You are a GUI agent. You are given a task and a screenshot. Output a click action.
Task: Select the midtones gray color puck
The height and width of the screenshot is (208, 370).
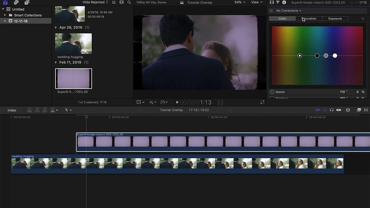point(326,55)
